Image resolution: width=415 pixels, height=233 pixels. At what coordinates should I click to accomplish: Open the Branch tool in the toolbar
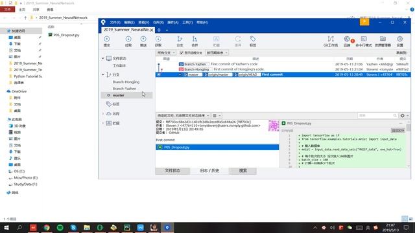pos(180,41)
